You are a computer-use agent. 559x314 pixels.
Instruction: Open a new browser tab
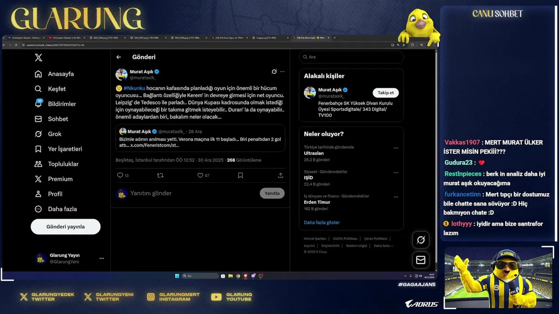point(335,38)
